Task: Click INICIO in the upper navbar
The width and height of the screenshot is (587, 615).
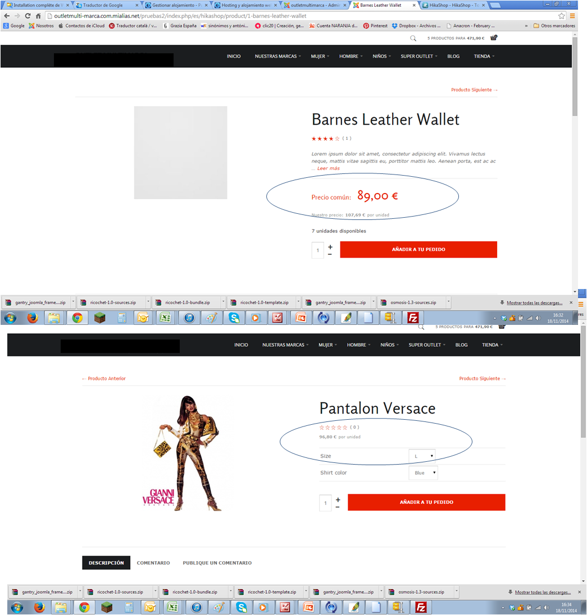Action: click(234, 57)
